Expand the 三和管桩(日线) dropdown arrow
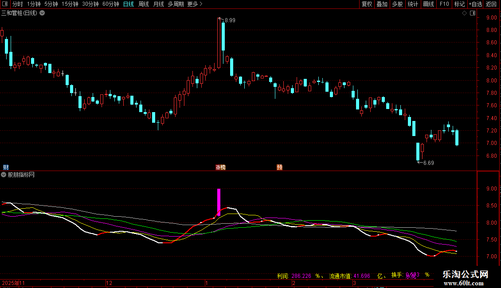This screenshot has height=288, width=501. pos(42,13)
